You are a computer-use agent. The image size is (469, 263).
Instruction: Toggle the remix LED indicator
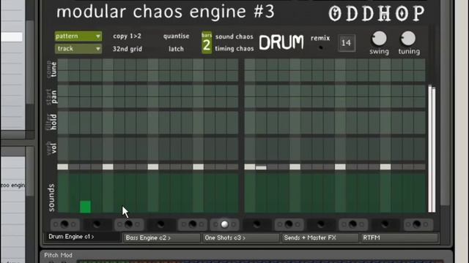pyautogui.click(x=321, y=47)
